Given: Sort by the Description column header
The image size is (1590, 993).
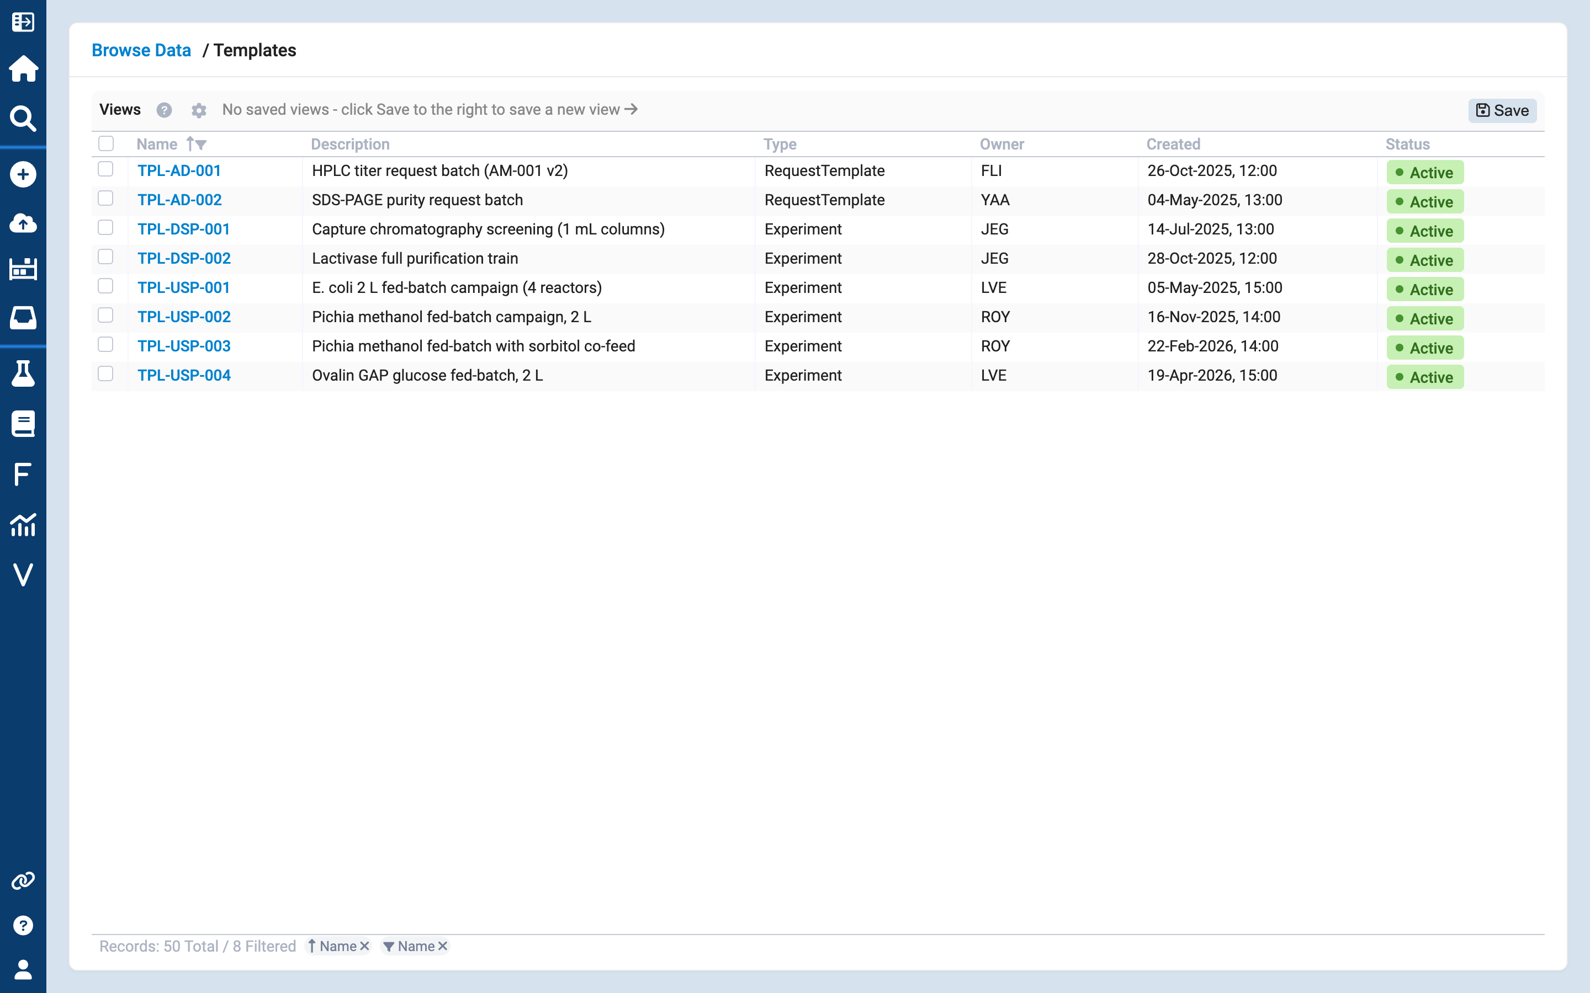Looking at the screenshot, I should [x=350, y=144].
